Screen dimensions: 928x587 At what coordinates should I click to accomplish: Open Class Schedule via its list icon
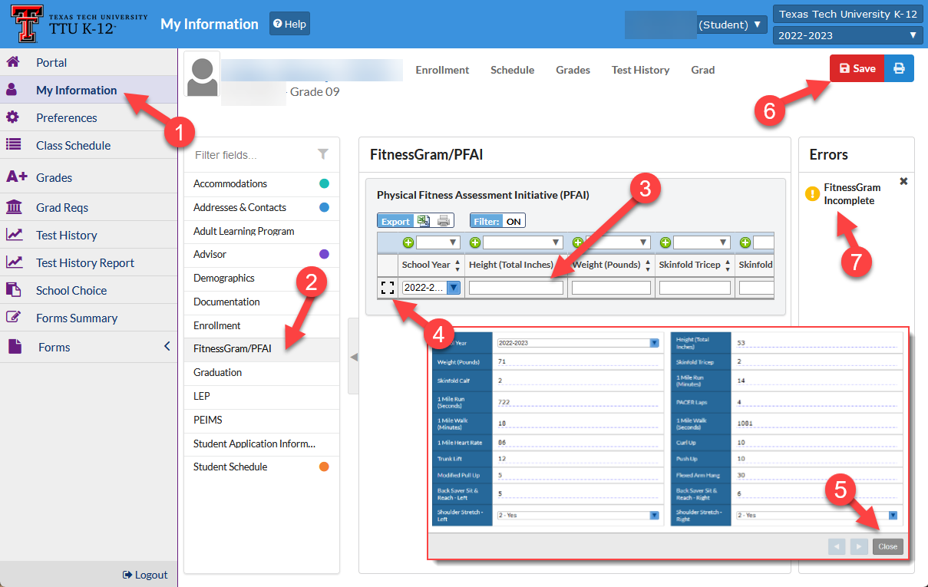[12, 145]
